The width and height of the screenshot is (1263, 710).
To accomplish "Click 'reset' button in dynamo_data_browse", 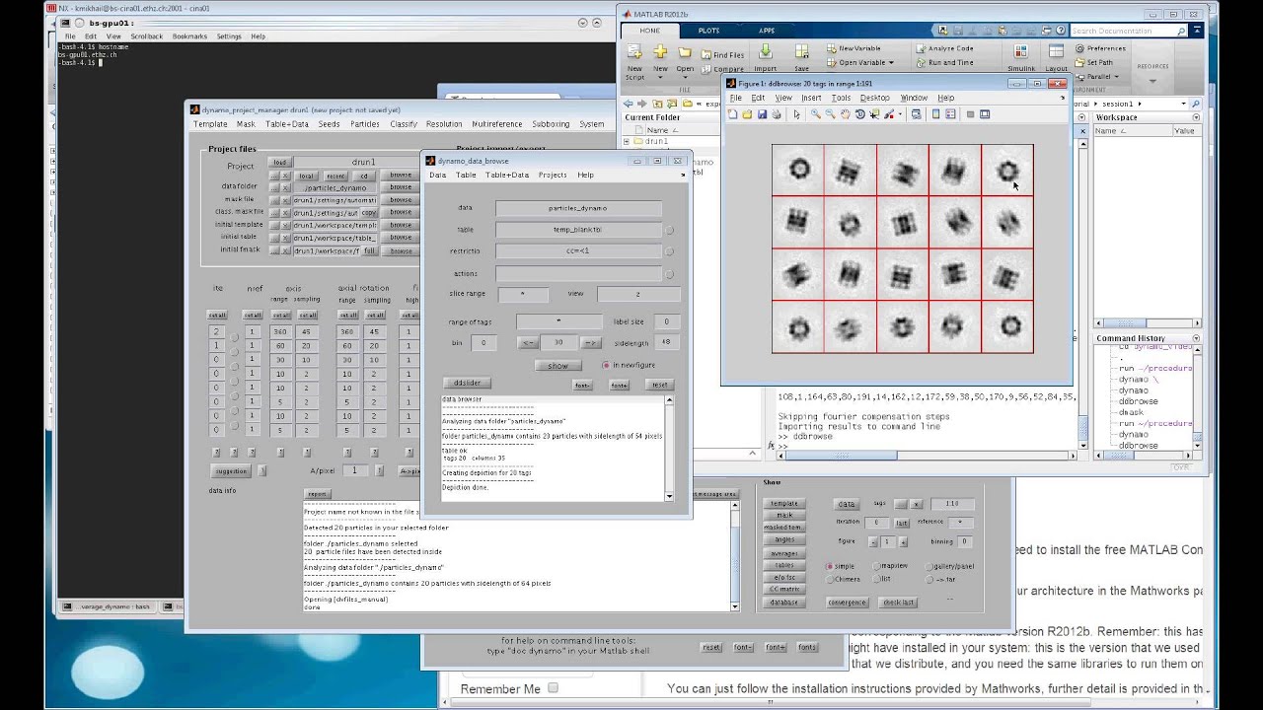I will point(659,385).
